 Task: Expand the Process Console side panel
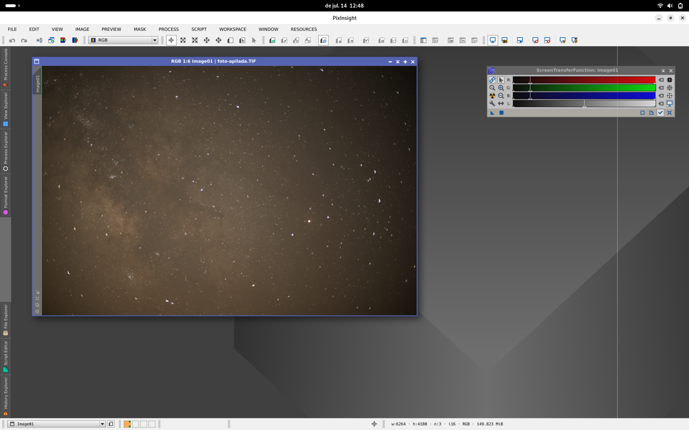click(5, 68)
